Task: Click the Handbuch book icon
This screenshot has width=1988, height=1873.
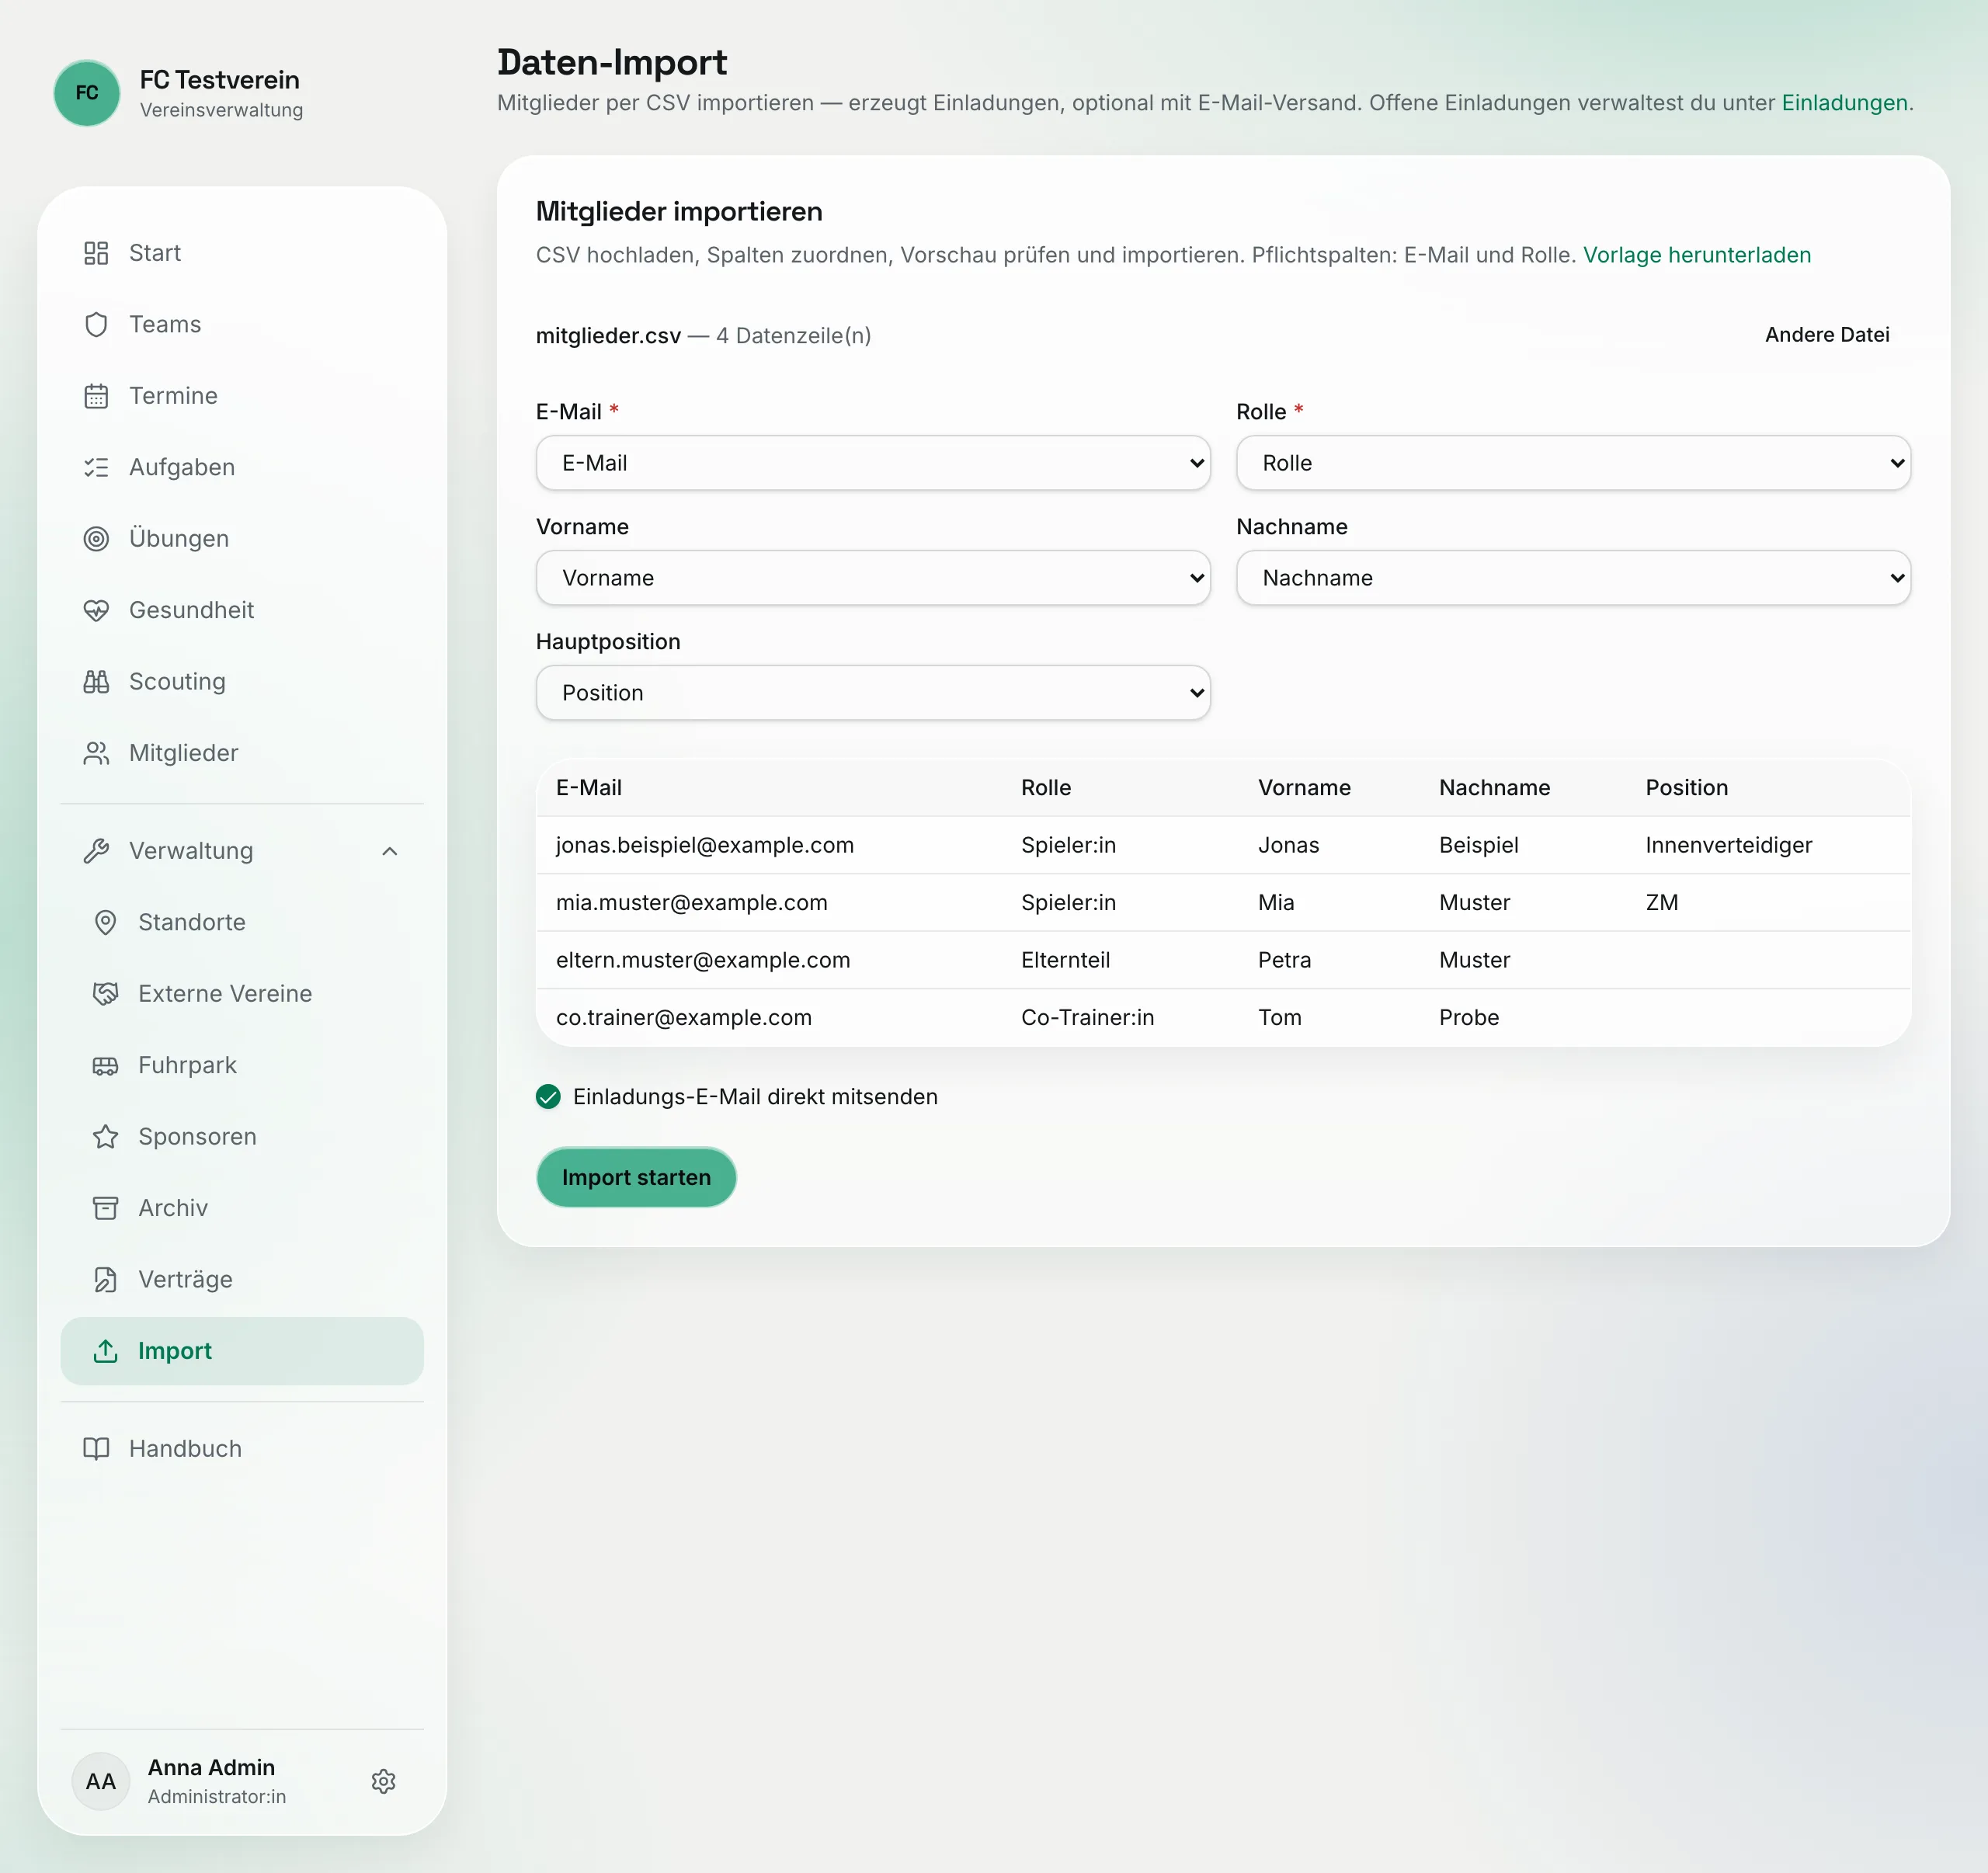Action: (96, 1449)
